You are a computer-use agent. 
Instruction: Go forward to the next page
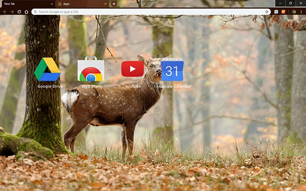(12, 12)
